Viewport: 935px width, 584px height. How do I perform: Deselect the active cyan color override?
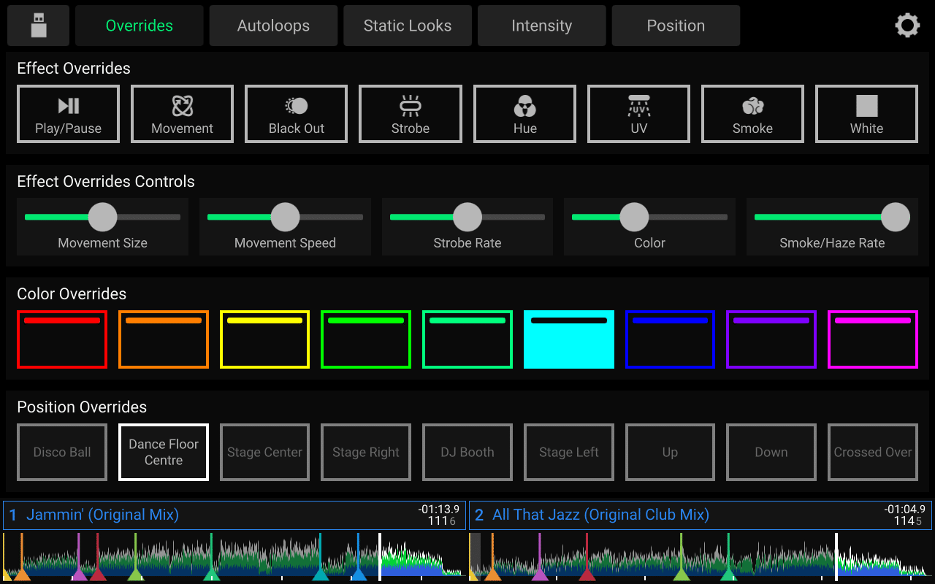[569, 339]
